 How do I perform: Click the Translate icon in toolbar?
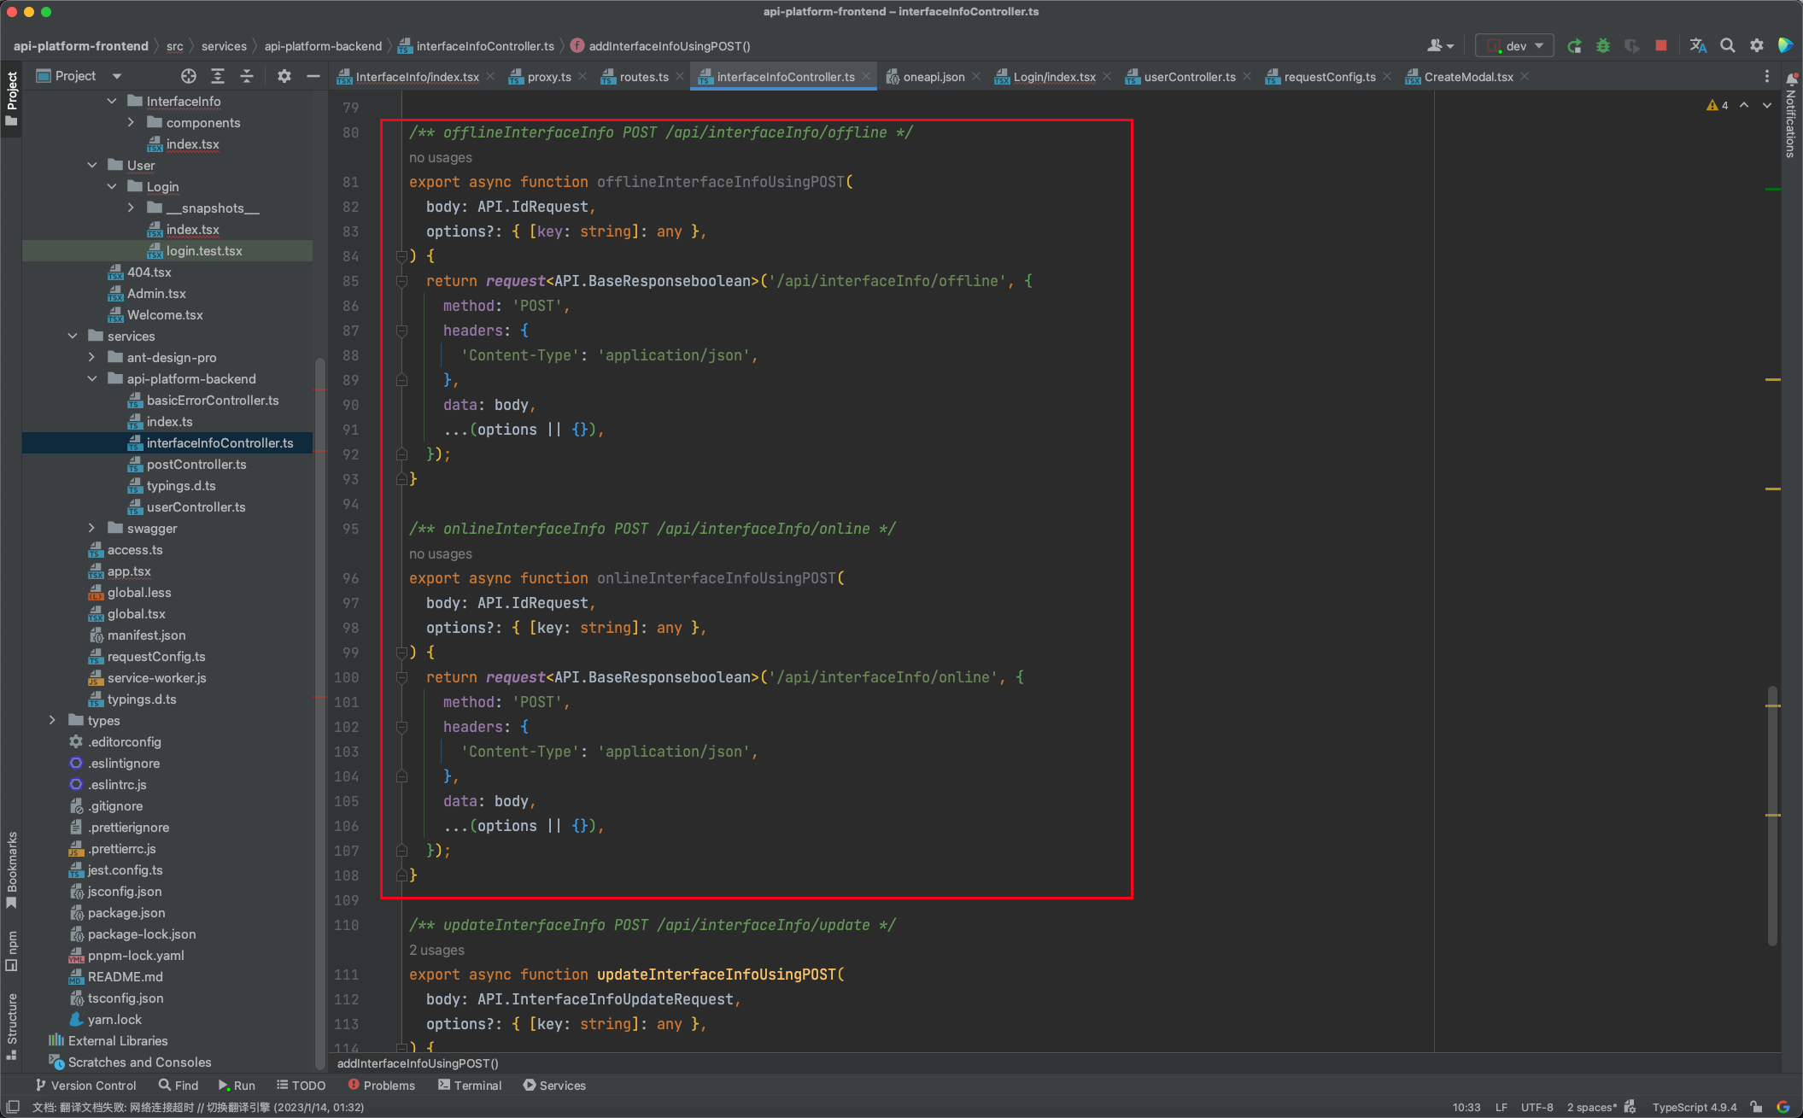[1698, 46]
